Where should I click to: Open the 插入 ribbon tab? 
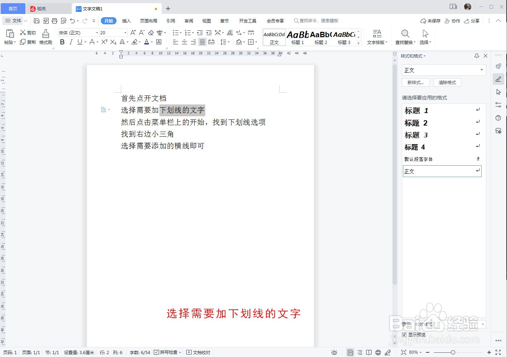pos(126,21)
